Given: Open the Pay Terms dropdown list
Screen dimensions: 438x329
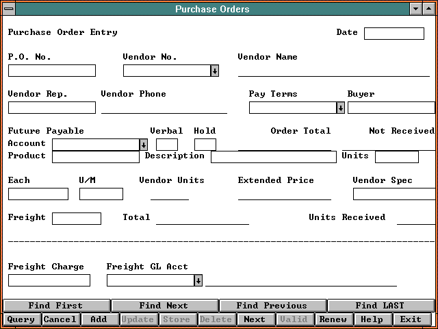Looking at the screenshot, I should (x=340, y=108).
